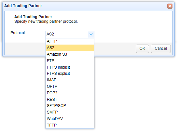Select FTPS implicit protocol
Viewport: 178px width, 135px height.
click(70, 67)
